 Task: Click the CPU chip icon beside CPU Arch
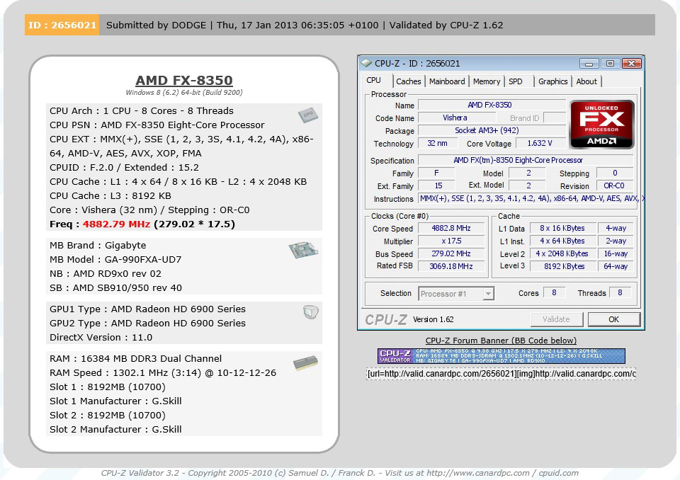click(x=308, y=115)
